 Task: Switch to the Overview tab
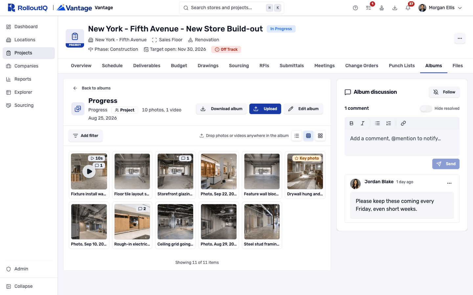[81, 66]
